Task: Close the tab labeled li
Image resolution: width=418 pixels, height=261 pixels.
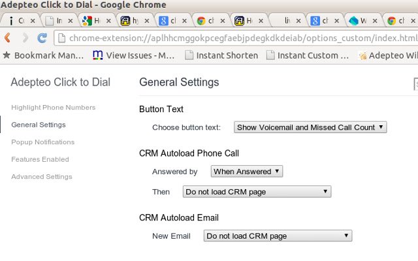Action: click(x=298, y=21)
